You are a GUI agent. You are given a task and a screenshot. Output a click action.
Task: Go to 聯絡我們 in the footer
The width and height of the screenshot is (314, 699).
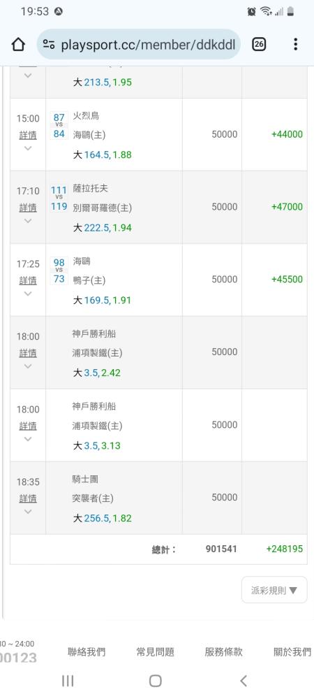coord(87,651)
